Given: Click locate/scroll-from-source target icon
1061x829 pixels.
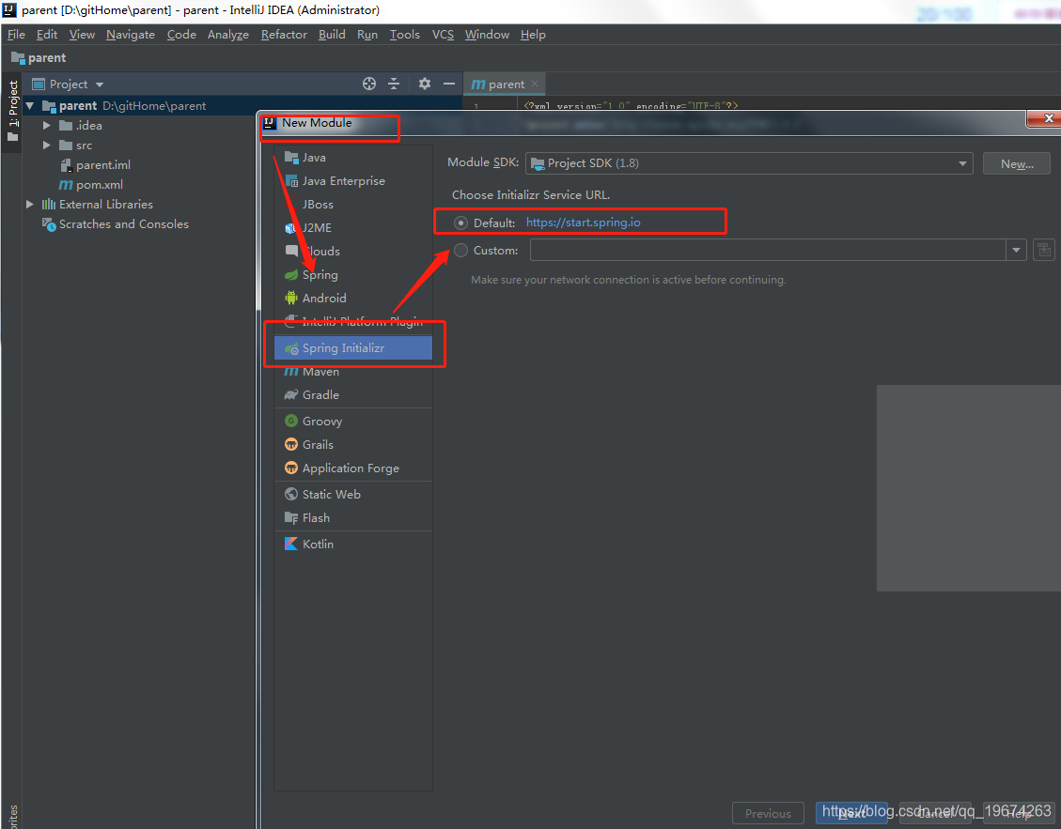Looking at the screenshot, I should (368, 84).
